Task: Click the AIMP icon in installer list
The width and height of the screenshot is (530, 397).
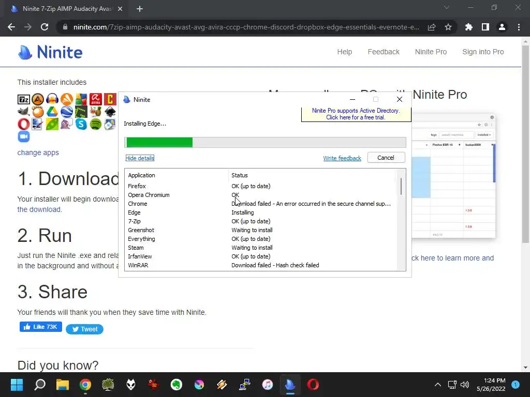Action: (38, 99)
